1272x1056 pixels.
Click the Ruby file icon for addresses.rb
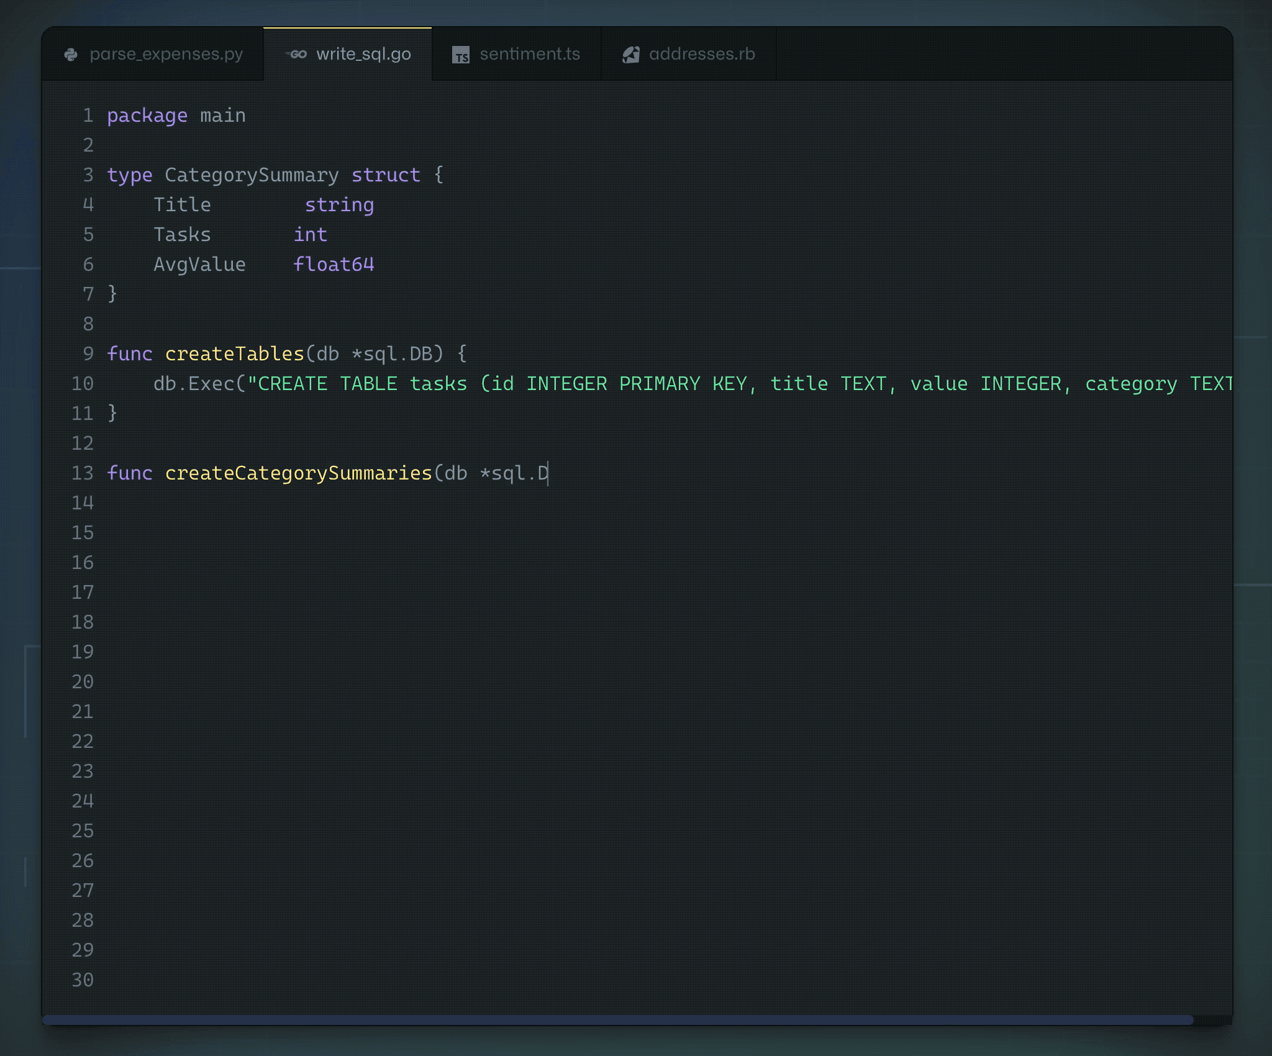tap(630, 54)
